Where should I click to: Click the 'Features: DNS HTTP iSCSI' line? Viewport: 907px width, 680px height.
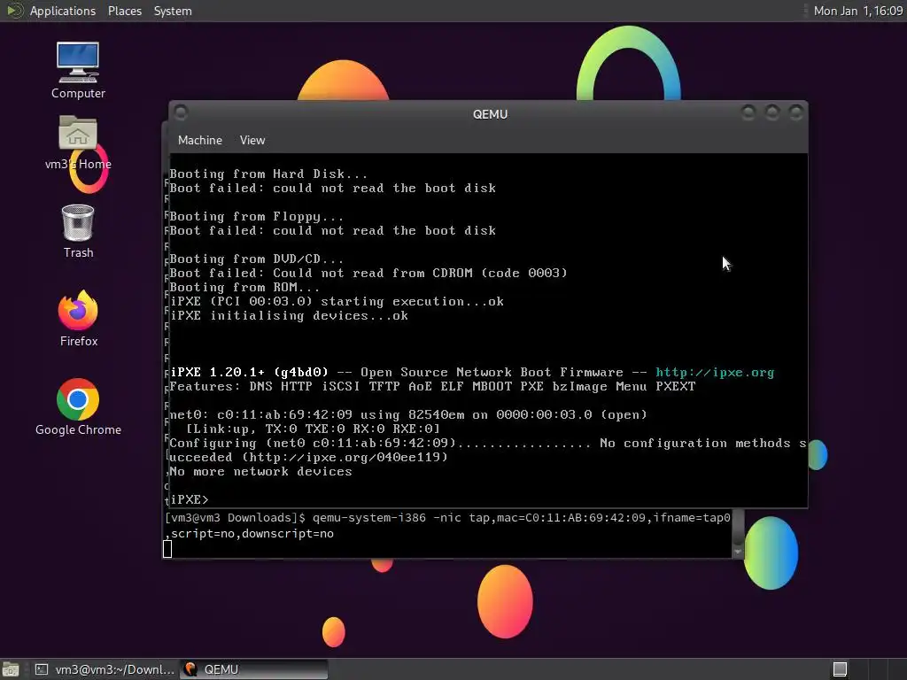pyautogui.click(x=432, y=386)
